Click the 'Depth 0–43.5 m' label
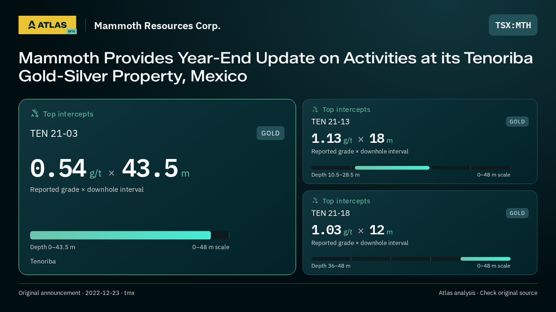 pyautogui.click(x=52, y=247)
